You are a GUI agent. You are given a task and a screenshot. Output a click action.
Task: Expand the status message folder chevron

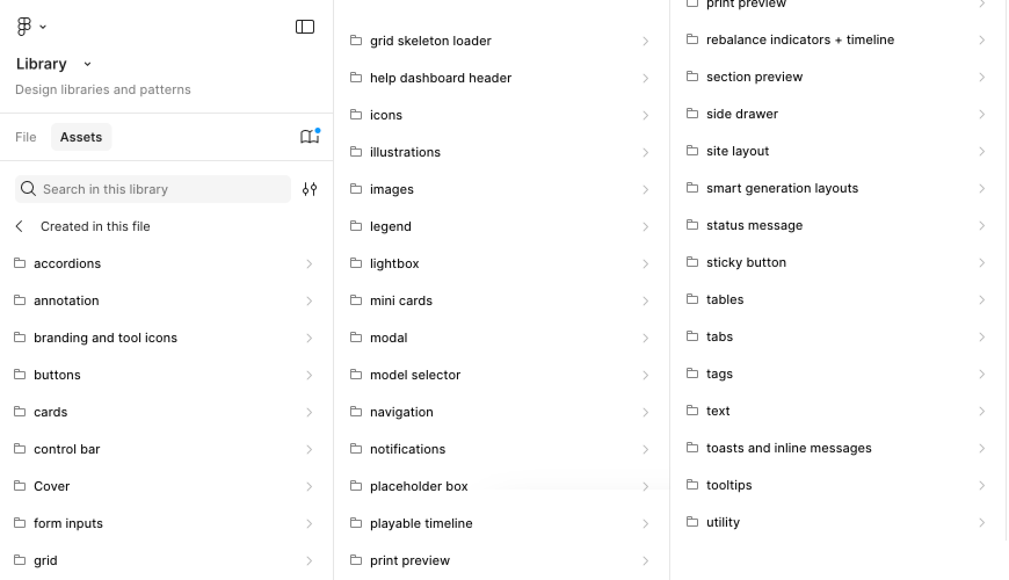tap(982, 226)
